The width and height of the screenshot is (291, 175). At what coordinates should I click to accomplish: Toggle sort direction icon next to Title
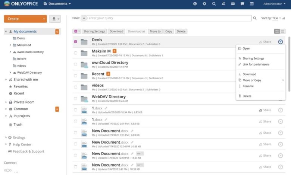pos(283,18)
